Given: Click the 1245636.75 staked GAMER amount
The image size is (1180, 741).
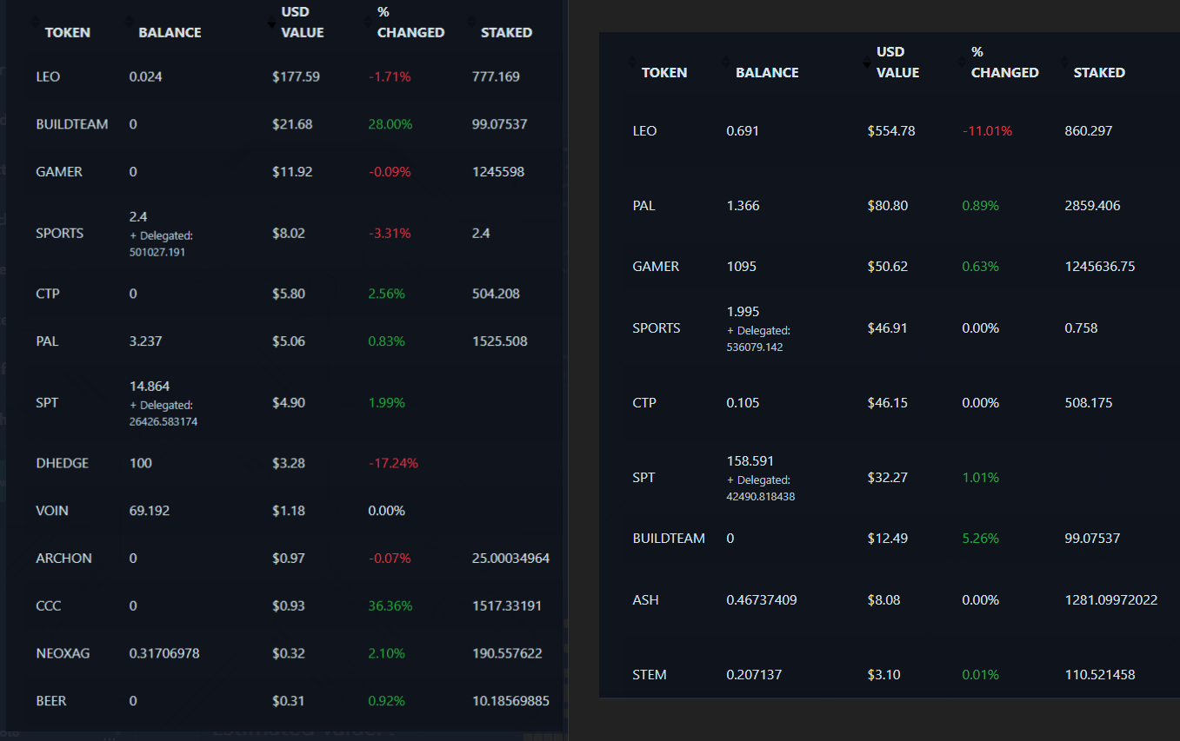Looking at the screenshot, I should coord(1100,267).
